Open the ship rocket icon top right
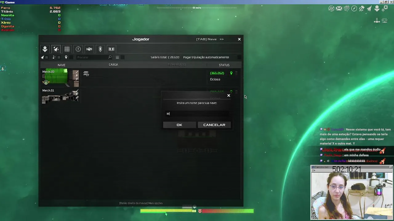The width and height of the screenshot is (394, 221). (x=369, y=9)
